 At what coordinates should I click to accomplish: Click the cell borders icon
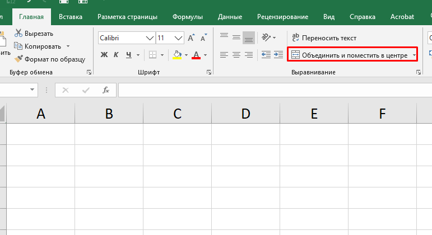152,55
